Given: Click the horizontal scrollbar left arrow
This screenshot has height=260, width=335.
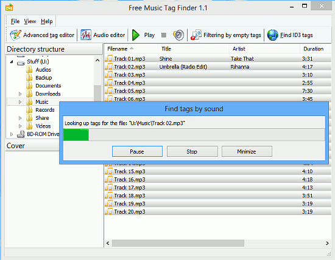Looking at the screenshot, I should coord(108,243).
